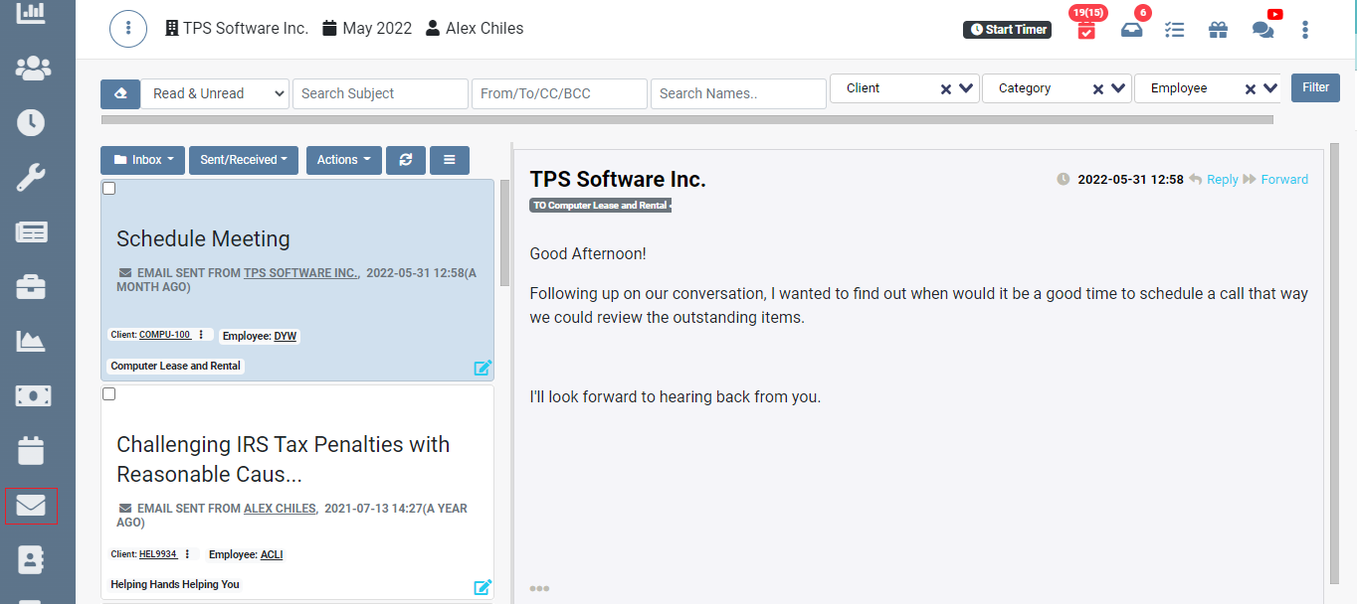1357x604 pixels.
Task: Expand the Client filter dropdown arrow
Action: point(966,88)
